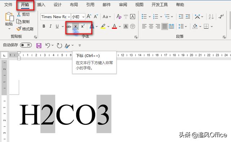Toggle the 自动保存 autosave switch

tap(26, 45)
